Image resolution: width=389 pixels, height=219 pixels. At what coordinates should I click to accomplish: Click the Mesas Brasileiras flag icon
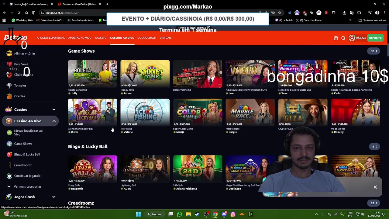click(x=9, y=133)
